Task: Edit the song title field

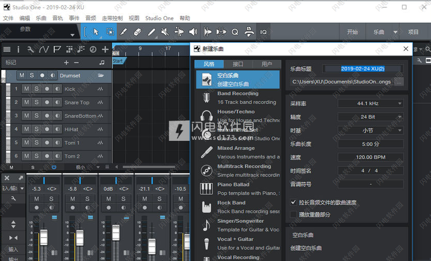Action: coord(363,69)
